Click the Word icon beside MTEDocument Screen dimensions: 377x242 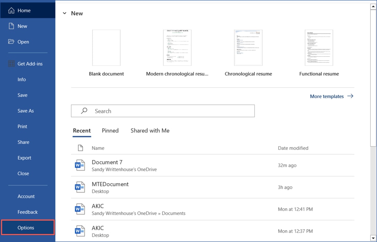coord(80,187)
